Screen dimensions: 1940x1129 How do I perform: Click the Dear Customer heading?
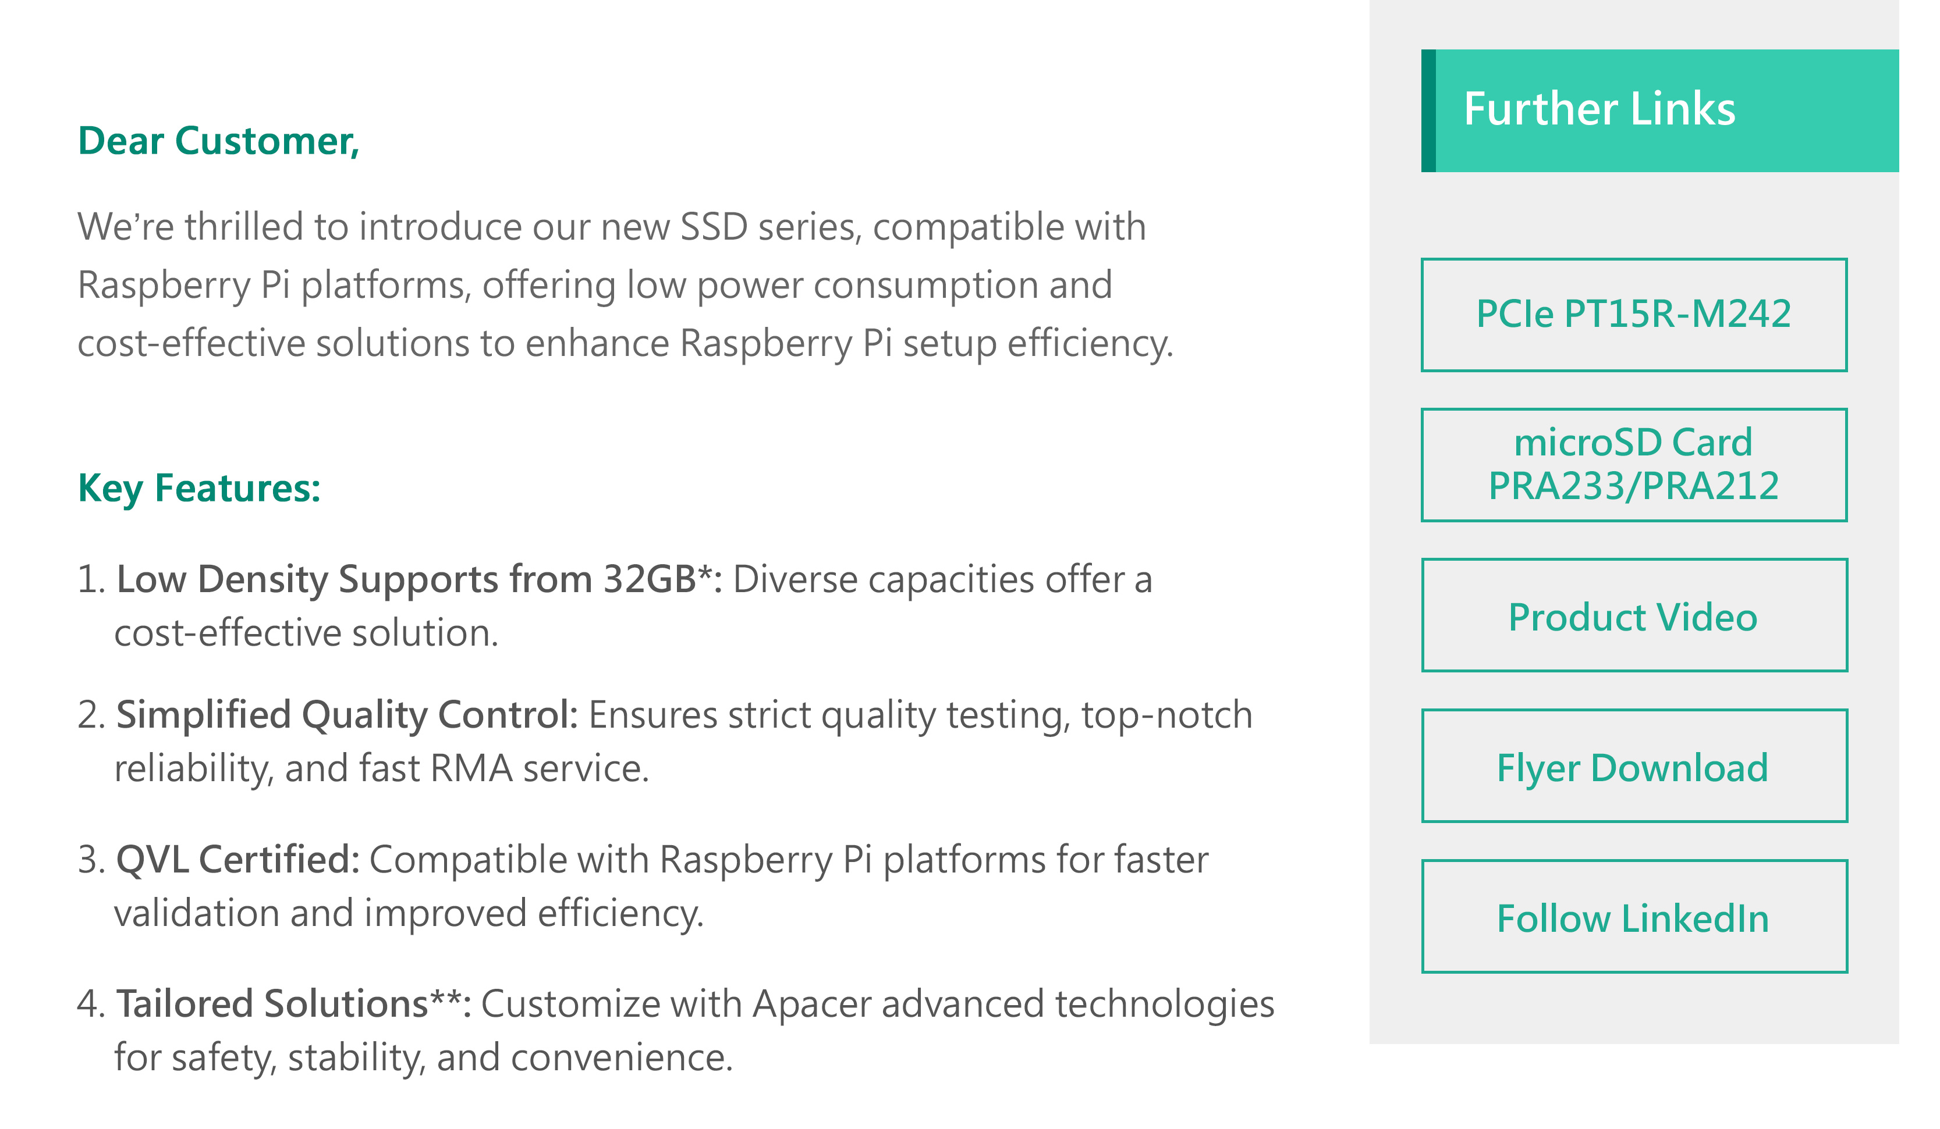219,141
